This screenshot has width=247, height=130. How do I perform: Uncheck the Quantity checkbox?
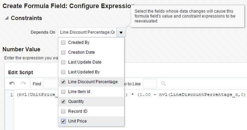tap(63, 102)
